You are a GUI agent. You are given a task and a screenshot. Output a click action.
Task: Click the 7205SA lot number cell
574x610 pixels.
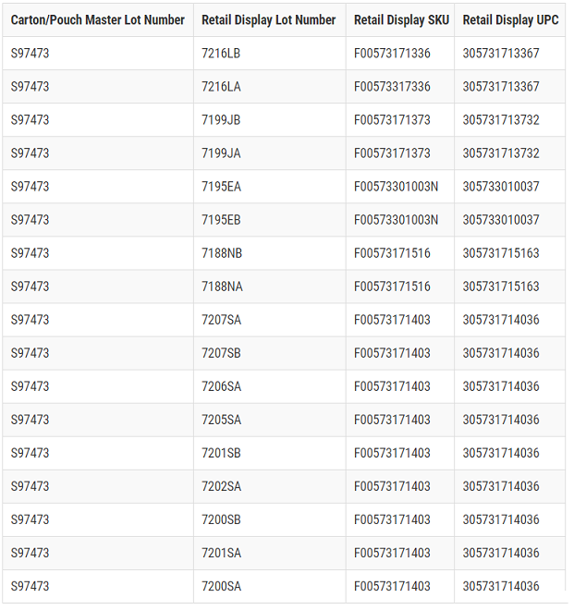click(221, 420)
